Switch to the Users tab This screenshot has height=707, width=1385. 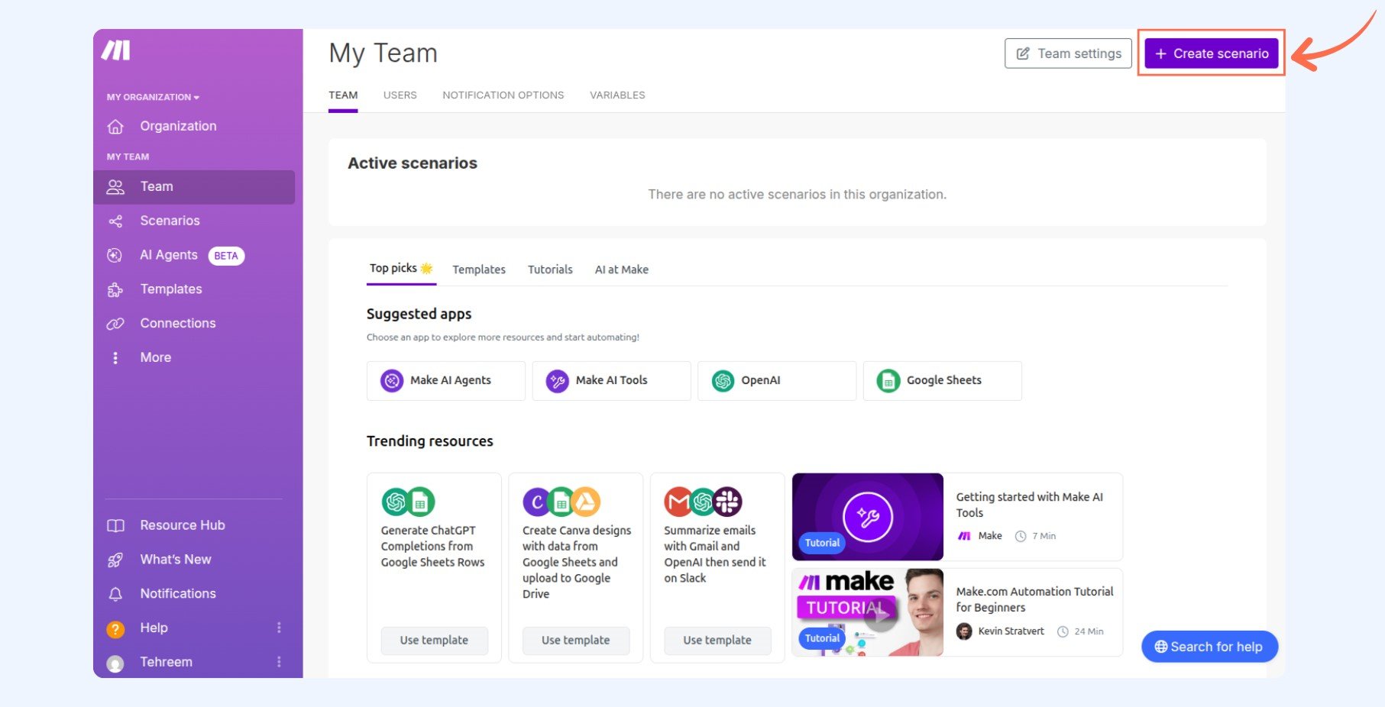coord(400,95)
